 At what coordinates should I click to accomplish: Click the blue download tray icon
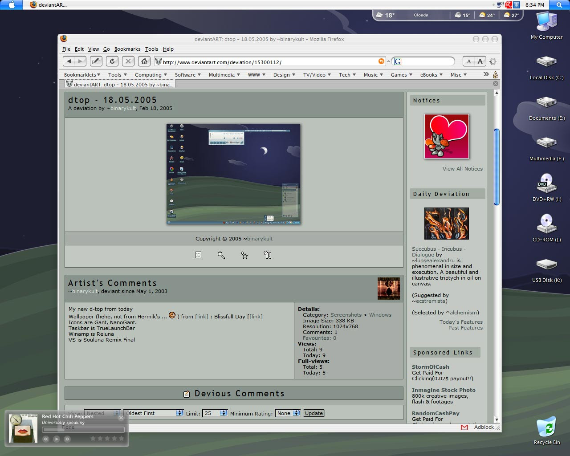tap(517, 5)
